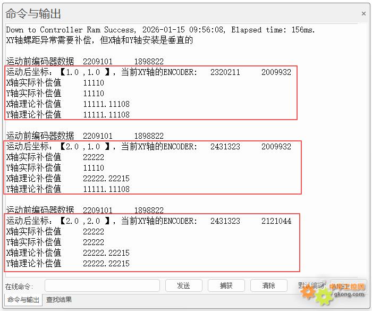
Task: Select the 命令与输出 bottom tab
Action: click(23, 300)
